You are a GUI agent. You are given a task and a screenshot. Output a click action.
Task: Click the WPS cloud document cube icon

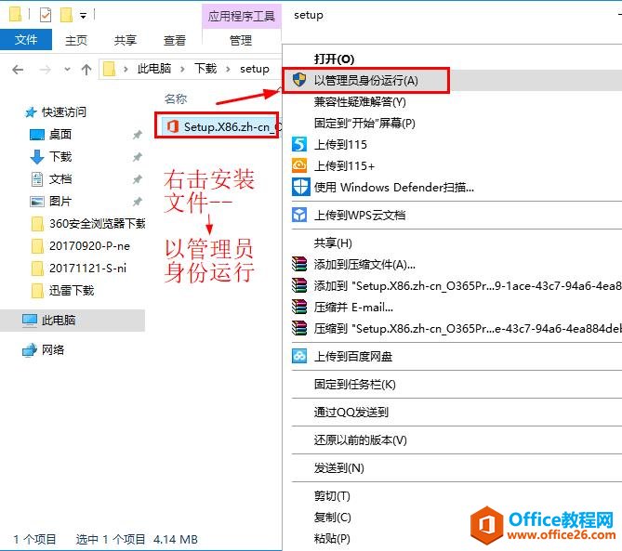299,215
